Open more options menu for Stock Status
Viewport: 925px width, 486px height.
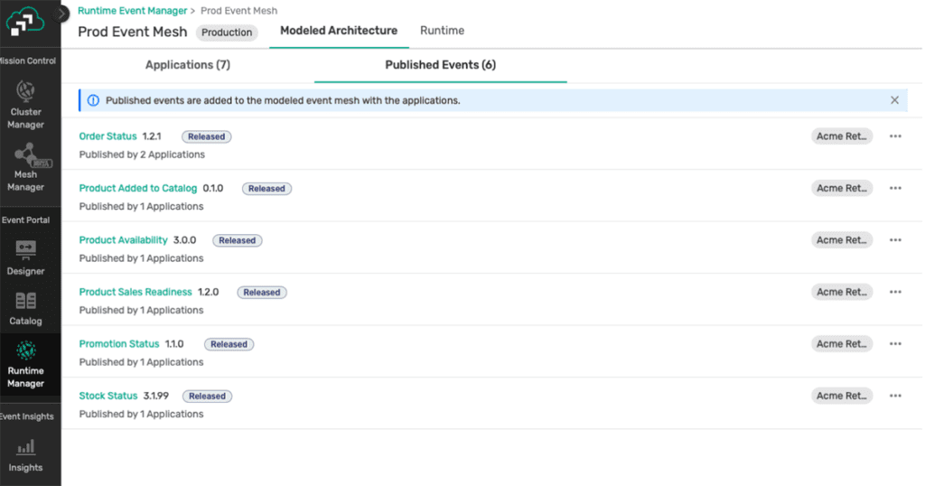(895, 396)
